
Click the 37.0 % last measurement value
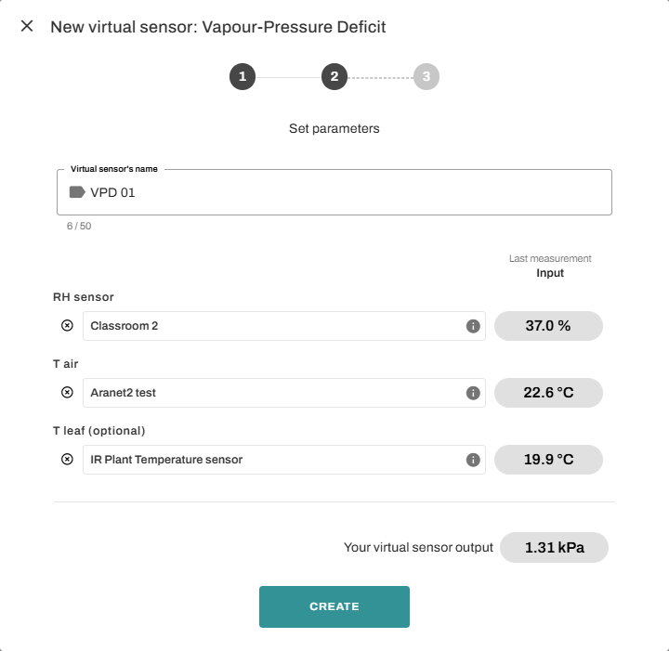pyautogui.click(x=548, y=326)
